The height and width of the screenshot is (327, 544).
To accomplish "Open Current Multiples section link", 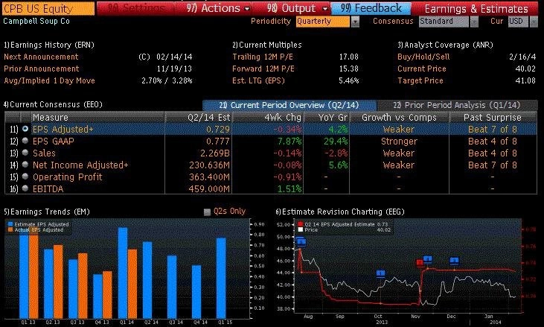I will [267, 45].
